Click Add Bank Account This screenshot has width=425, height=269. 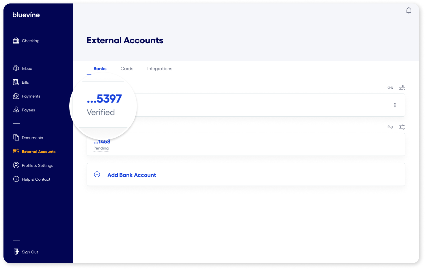132,175
